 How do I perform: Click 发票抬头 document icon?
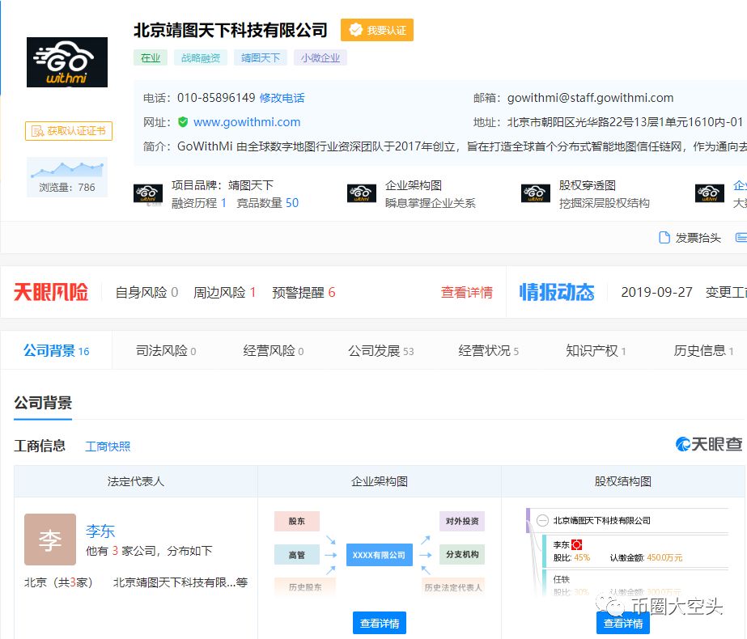[x=664, y=237]
